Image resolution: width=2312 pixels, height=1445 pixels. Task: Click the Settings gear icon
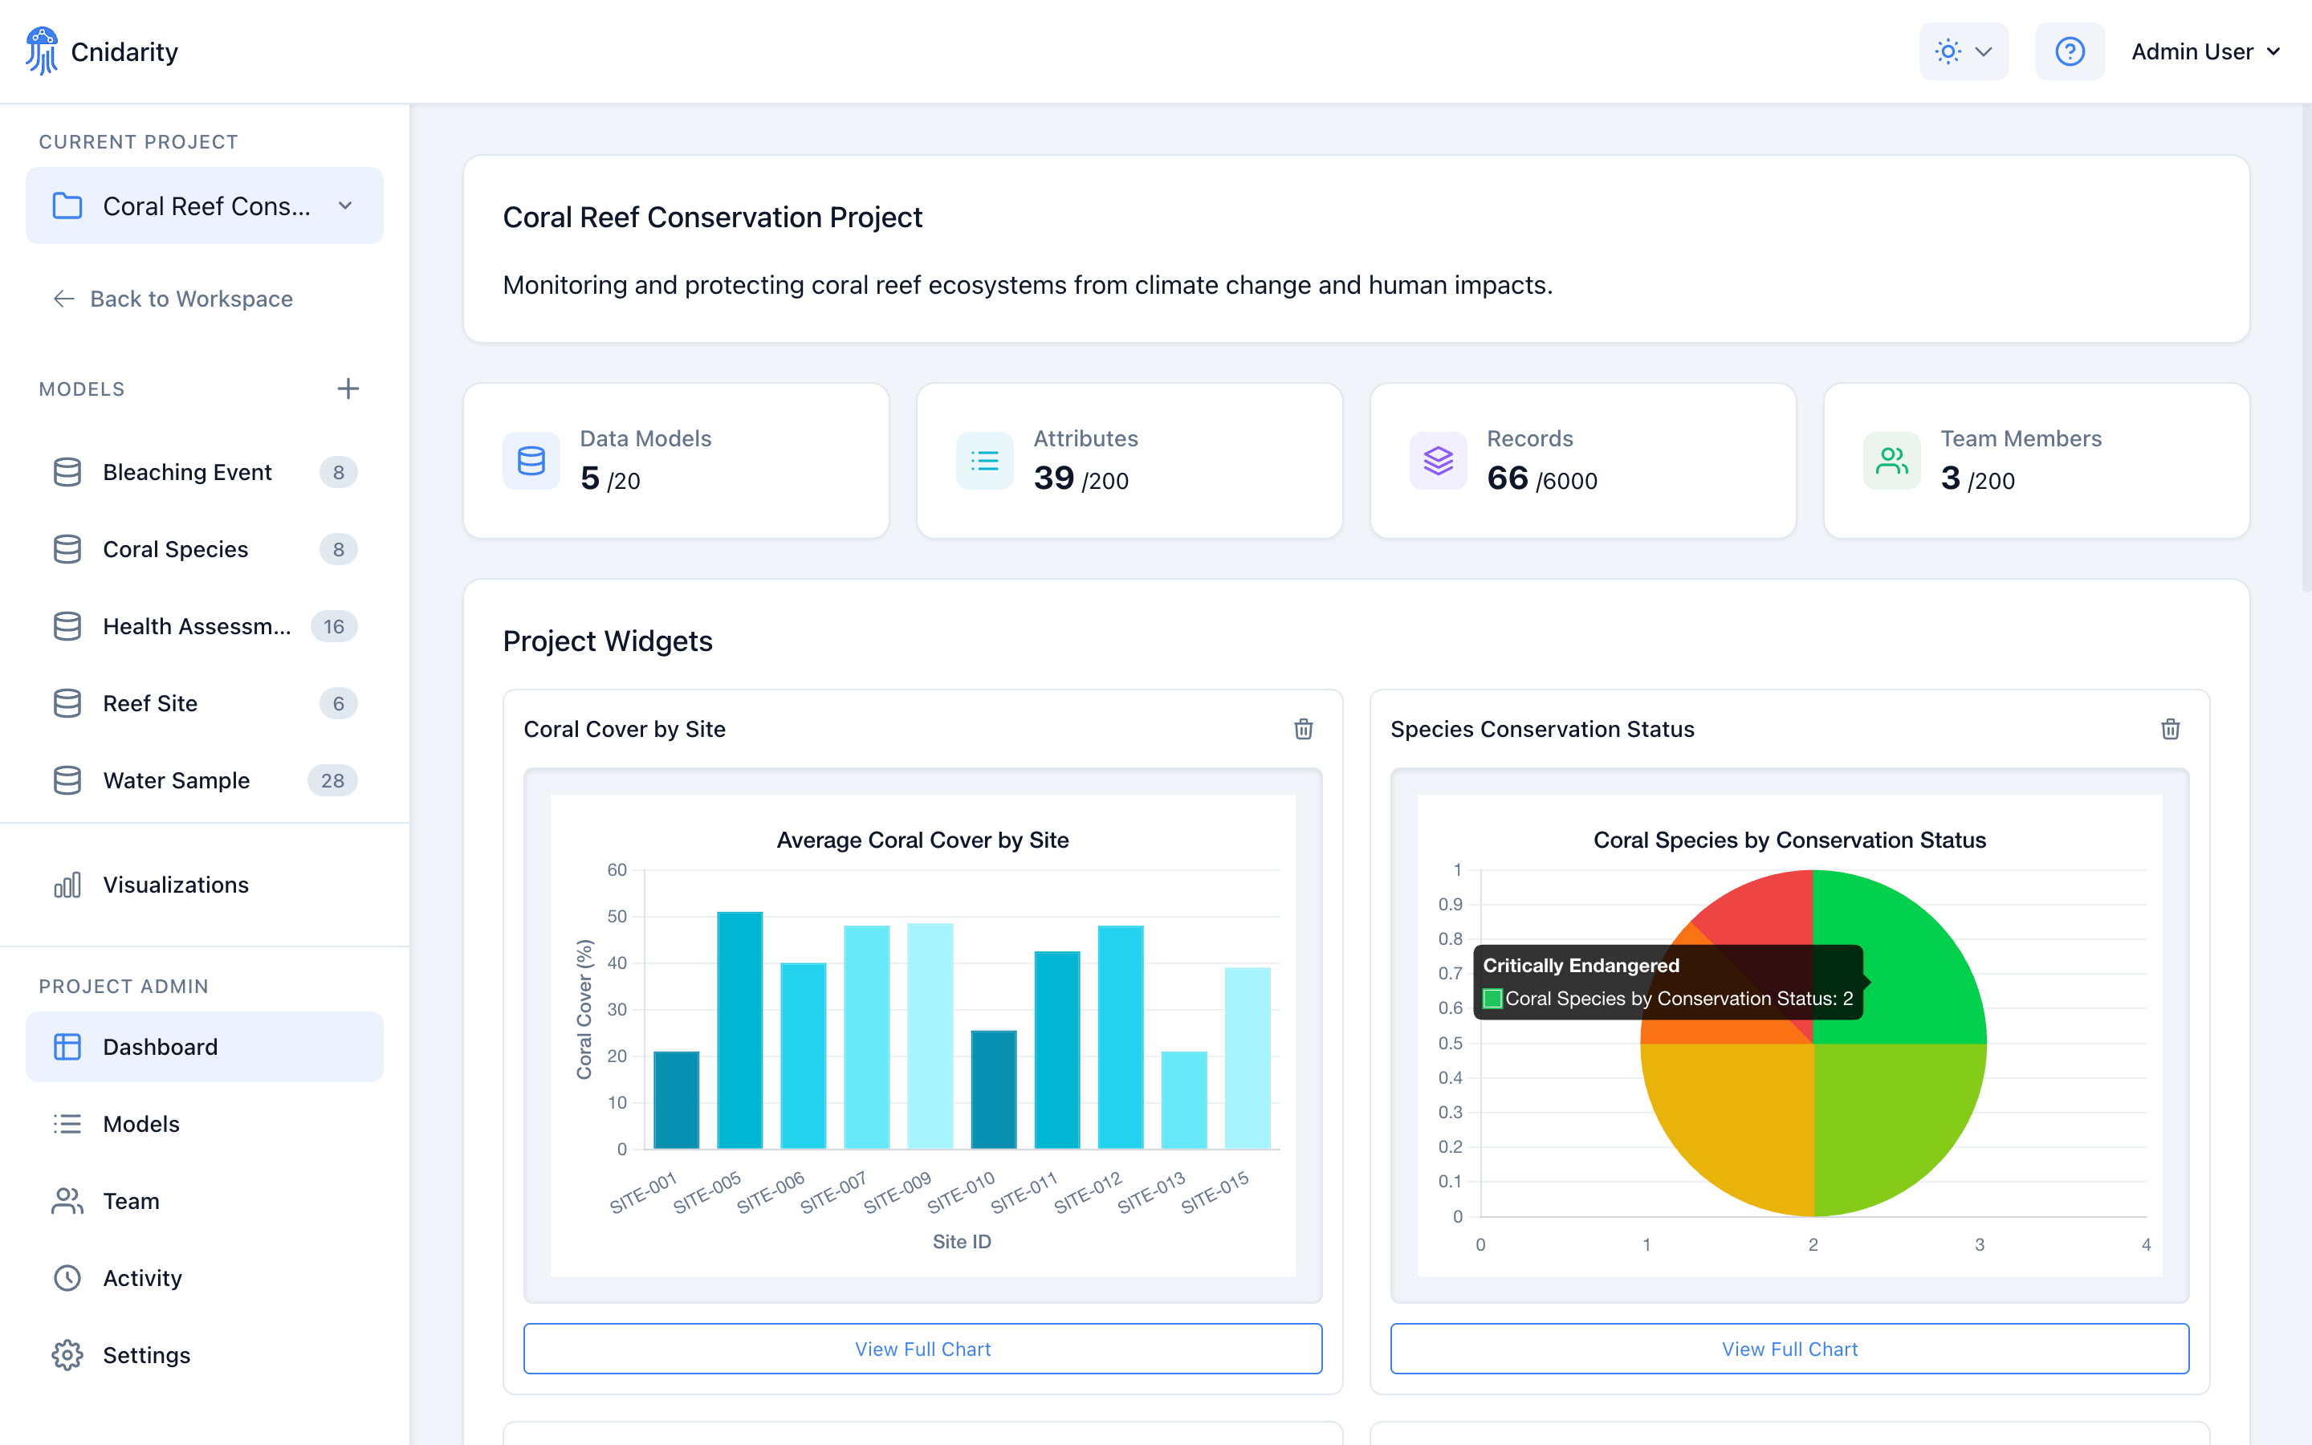(x=67, y=1354)
